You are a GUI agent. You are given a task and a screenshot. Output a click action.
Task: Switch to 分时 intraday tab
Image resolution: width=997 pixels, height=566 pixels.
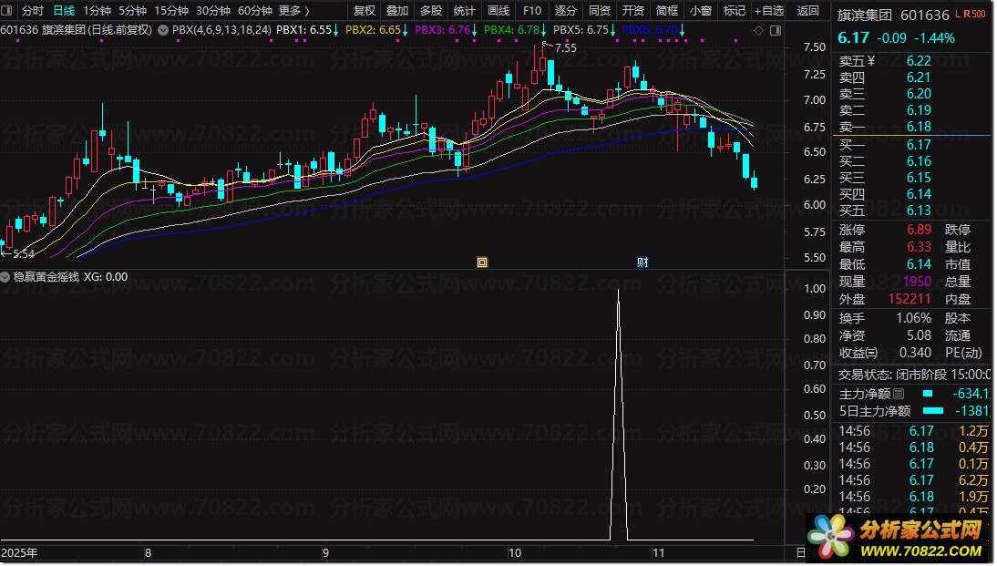click(x=32, y=11)
